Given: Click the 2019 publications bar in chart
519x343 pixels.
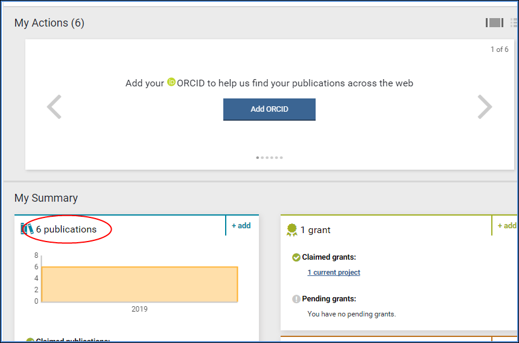Looking at the screenshot, I should (x=139, y=284).
